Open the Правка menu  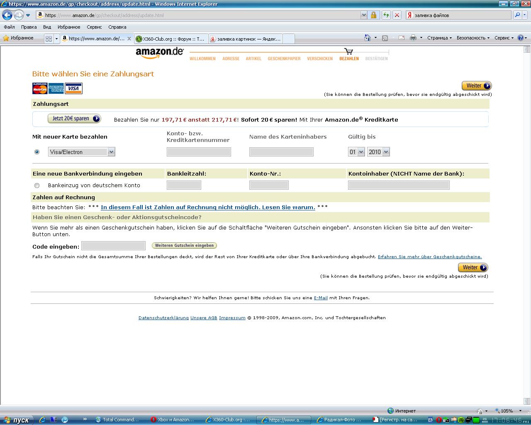(x=29, y=27)
